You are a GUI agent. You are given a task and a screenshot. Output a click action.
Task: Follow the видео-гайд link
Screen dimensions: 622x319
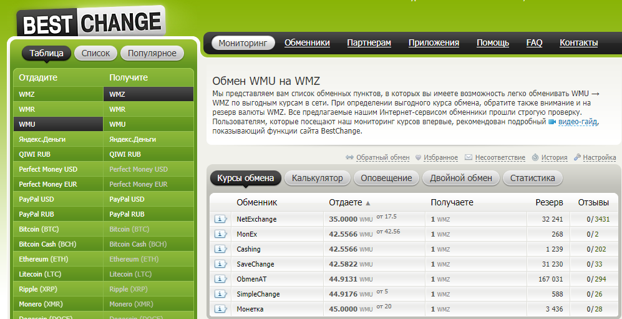(x=578, y=122)
